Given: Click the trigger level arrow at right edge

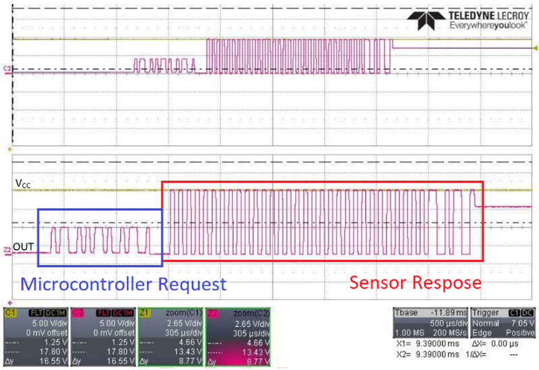Looking at the screenshot, I should point(534,48).
